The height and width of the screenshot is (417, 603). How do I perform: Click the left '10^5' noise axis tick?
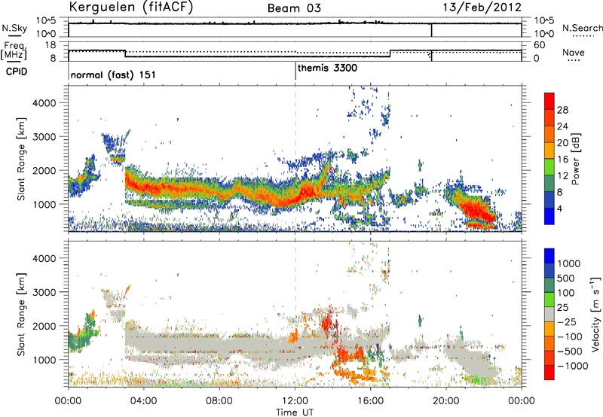point(46,21)
